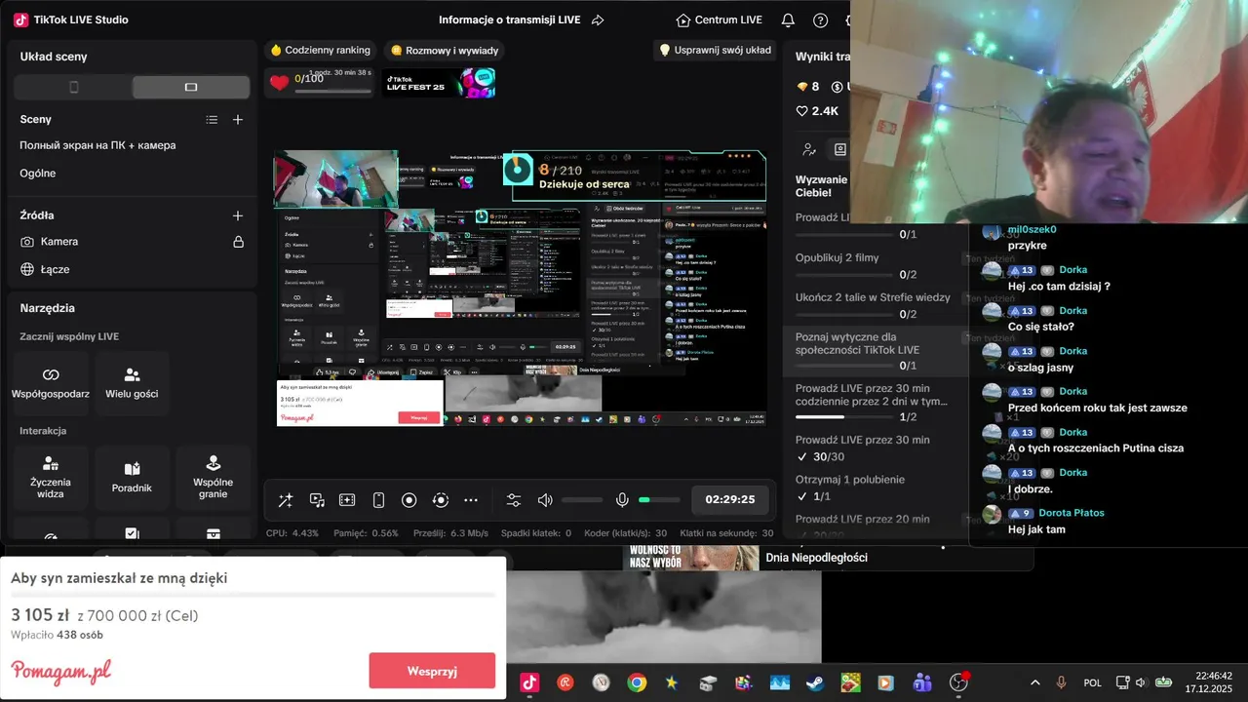Open the Codzienny ranking tab

(321, 50)
